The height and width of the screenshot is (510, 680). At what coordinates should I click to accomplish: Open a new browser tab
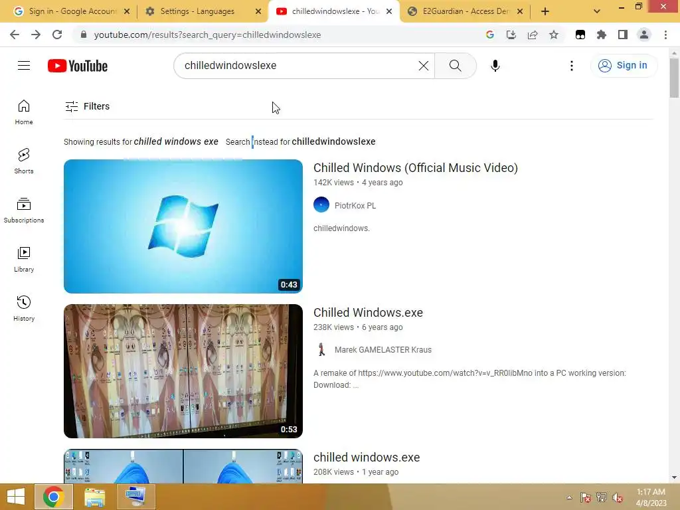point(545,11)
